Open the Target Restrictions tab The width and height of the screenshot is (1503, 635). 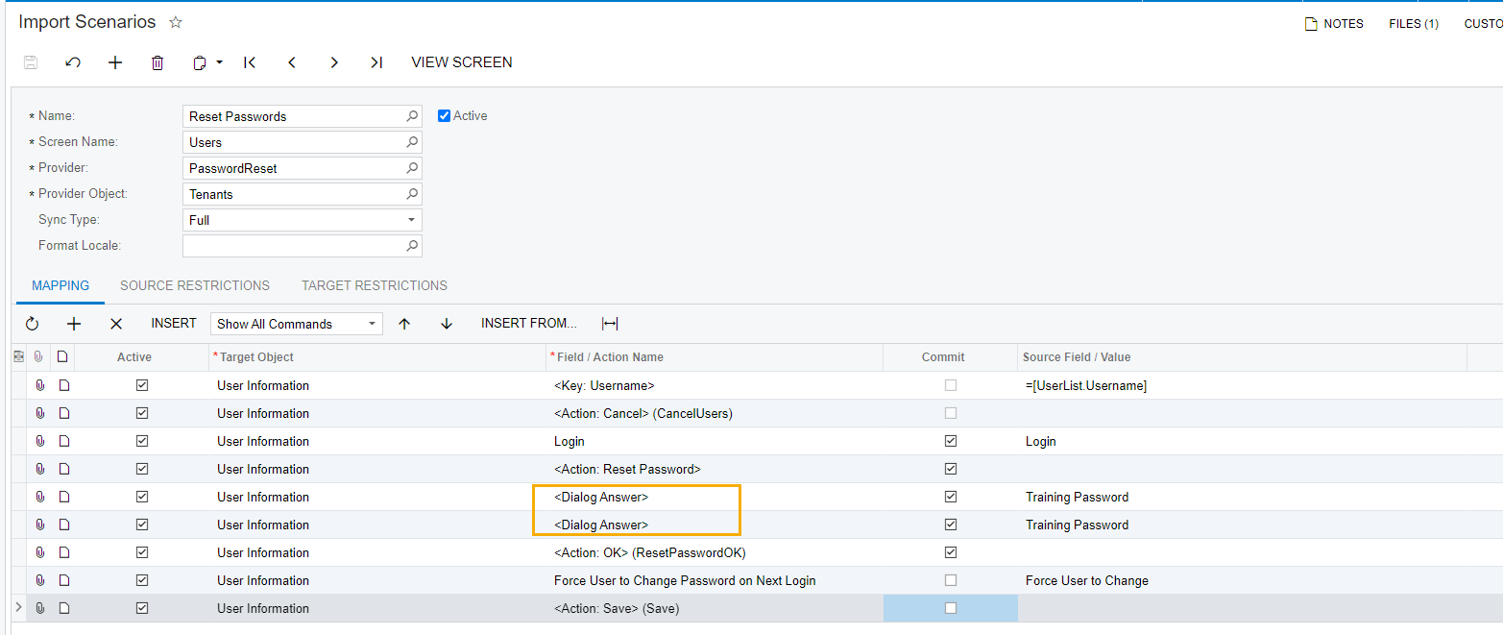click(x=375, y=285)
